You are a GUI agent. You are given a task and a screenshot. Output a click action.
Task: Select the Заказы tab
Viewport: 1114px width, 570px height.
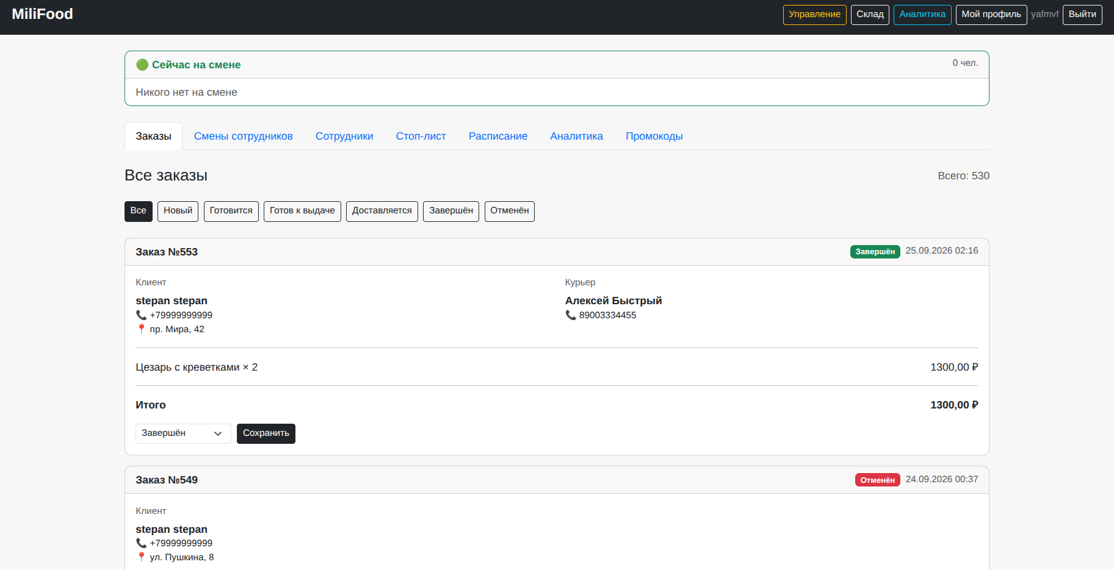pyautogui.click(x=153, y=136)
